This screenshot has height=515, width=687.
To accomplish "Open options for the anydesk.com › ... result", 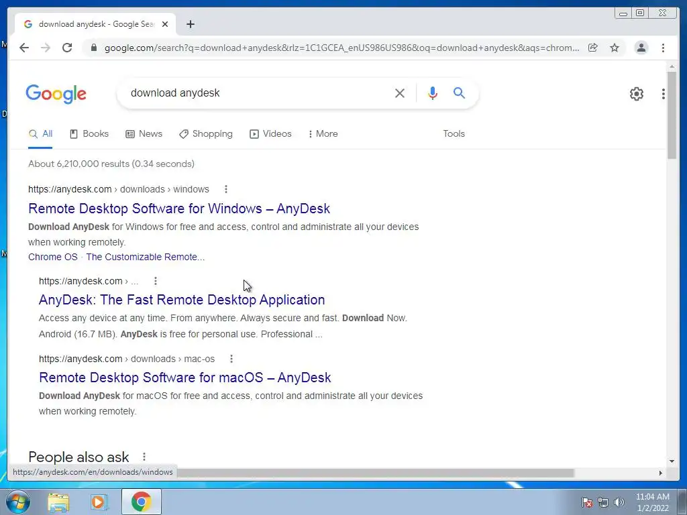I will click(x=155, y=281).
